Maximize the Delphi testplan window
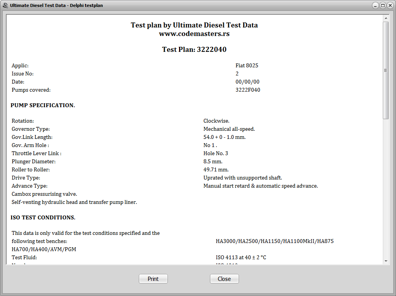The width and height of the screenshot is (396, 296). [383, 5]
